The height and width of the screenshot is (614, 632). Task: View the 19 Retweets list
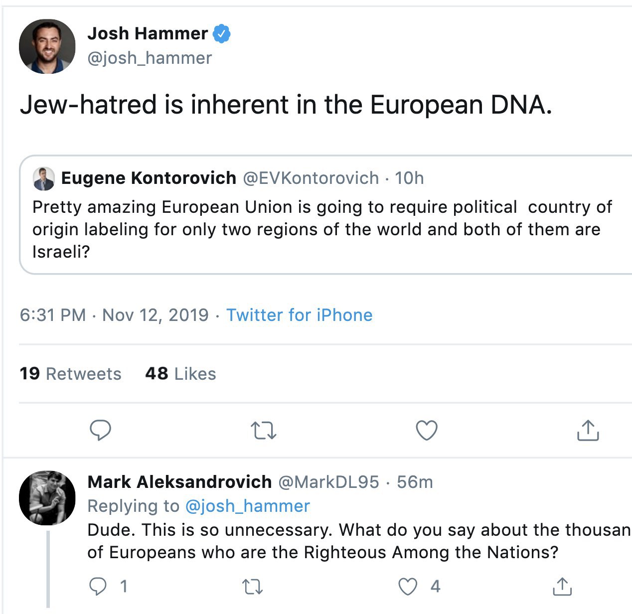click(70, 374)
